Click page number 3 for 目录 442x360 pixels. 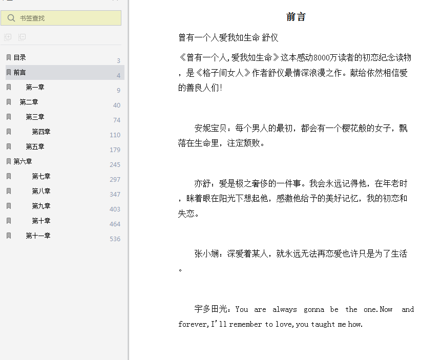tap(118, 60)
